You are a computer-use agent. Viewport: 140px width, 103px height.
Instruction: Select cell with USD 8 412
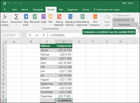click(64, 54)
